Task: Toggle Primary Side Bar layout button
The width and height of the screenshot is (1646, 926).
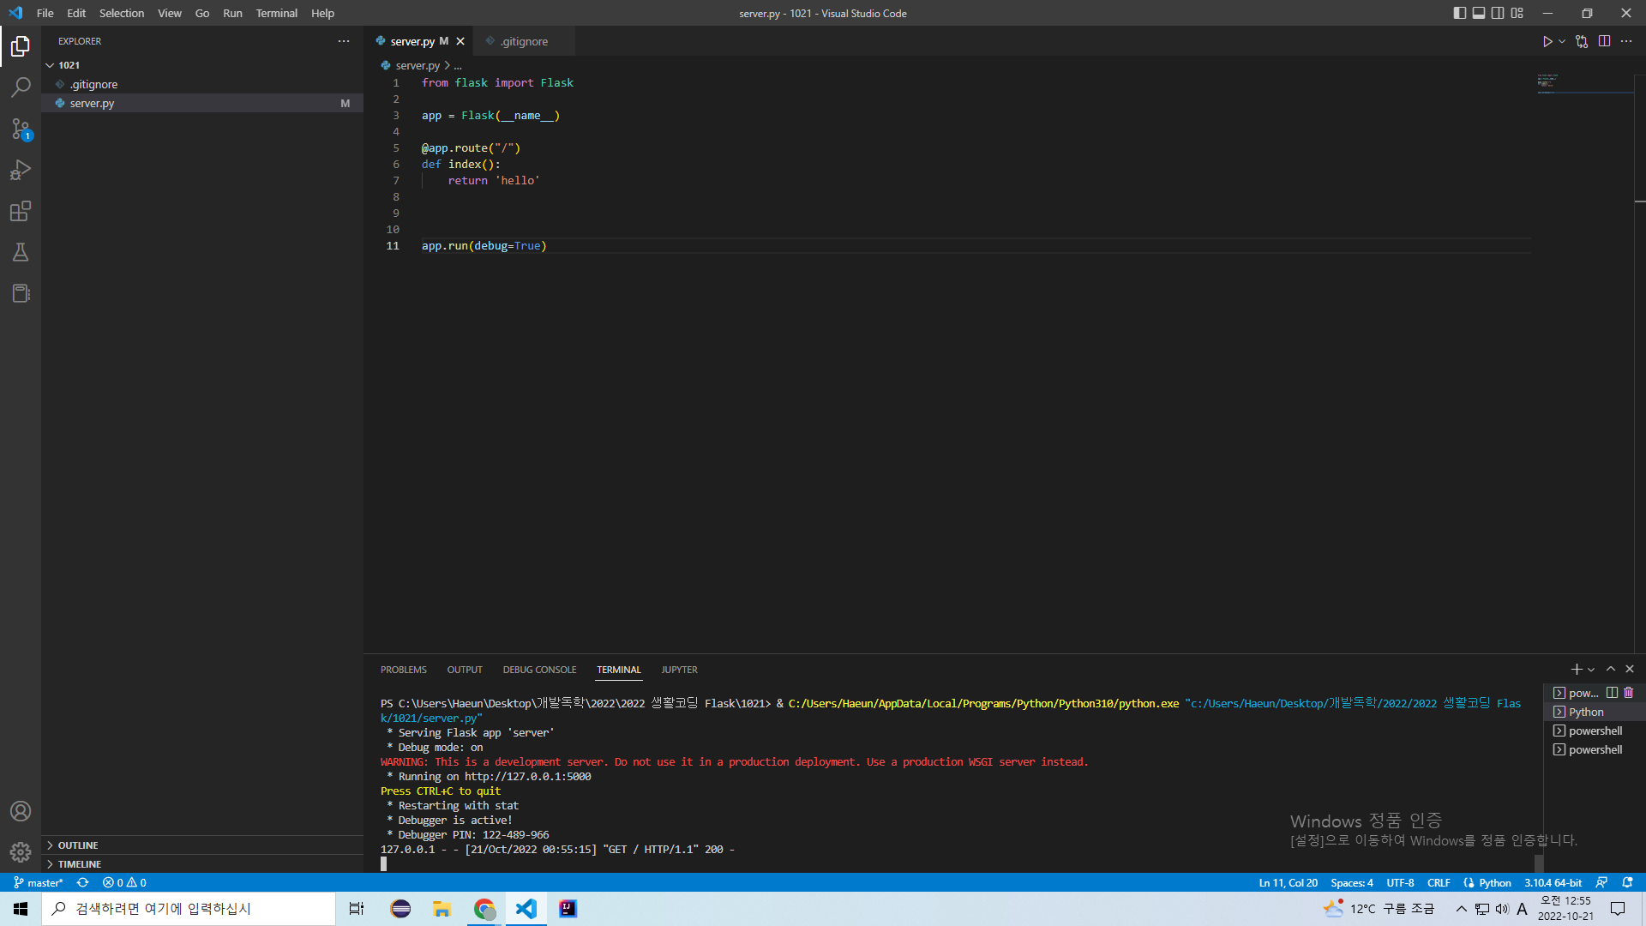Action: click(x=1459, y=13)
